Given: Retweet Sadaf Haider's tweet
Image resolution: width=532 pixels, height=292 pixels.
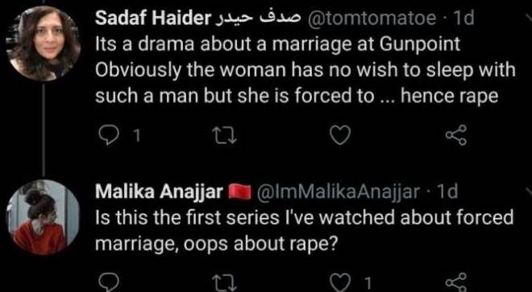Looking at the screenshot, I should 224,137.
